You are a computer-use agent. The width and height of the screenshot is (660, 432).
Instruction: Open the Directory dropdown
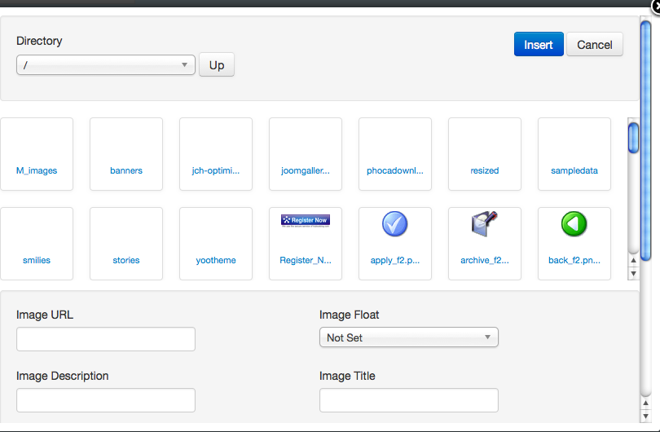[105, 65]
